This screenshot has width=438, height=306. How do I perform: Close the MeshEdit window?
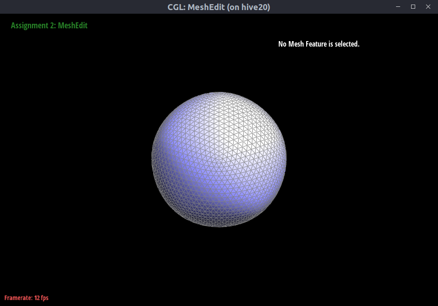pyautogui.click(x=428, y=6)
